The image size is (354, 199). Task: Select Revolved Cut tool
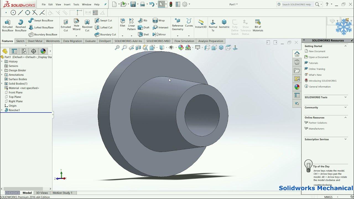(x=87, y=25)
